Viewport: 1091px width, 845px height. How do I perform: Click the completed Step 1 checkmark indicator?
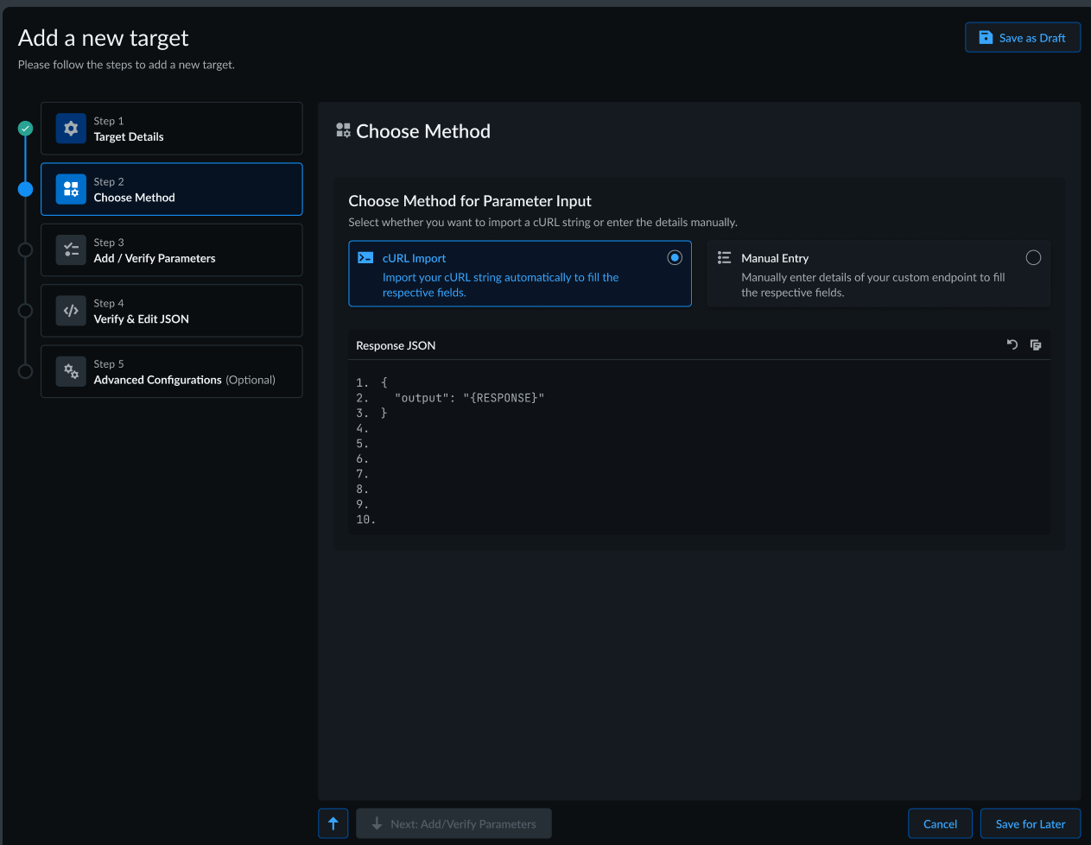point(26,129)
